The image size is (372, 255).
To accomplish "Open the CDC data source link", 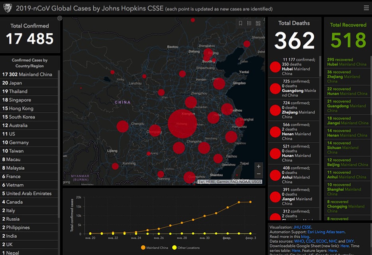I will point(310,241).
